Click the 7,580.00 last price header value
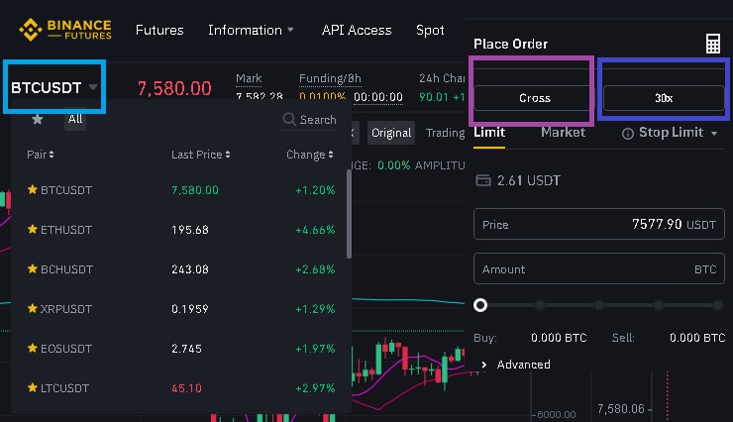 coord(174,88)
